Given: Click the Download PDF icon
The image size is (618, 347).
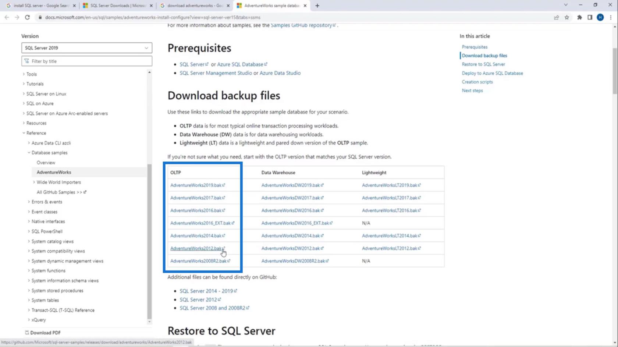Looking at the screenshot, I should [x=27, y=333].
